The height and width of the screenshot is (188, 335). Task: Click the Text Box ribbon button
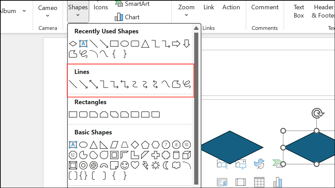(x=299, y=11)
